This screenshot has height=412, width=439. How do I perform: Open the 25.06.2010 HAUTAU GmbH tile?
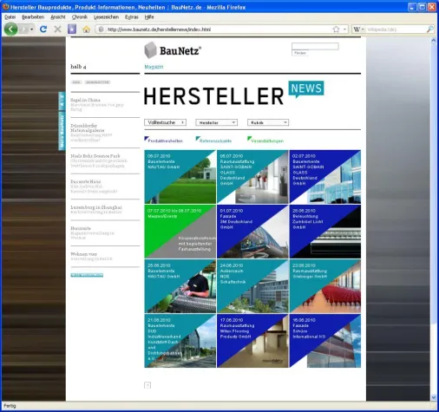tap(180, 286)
